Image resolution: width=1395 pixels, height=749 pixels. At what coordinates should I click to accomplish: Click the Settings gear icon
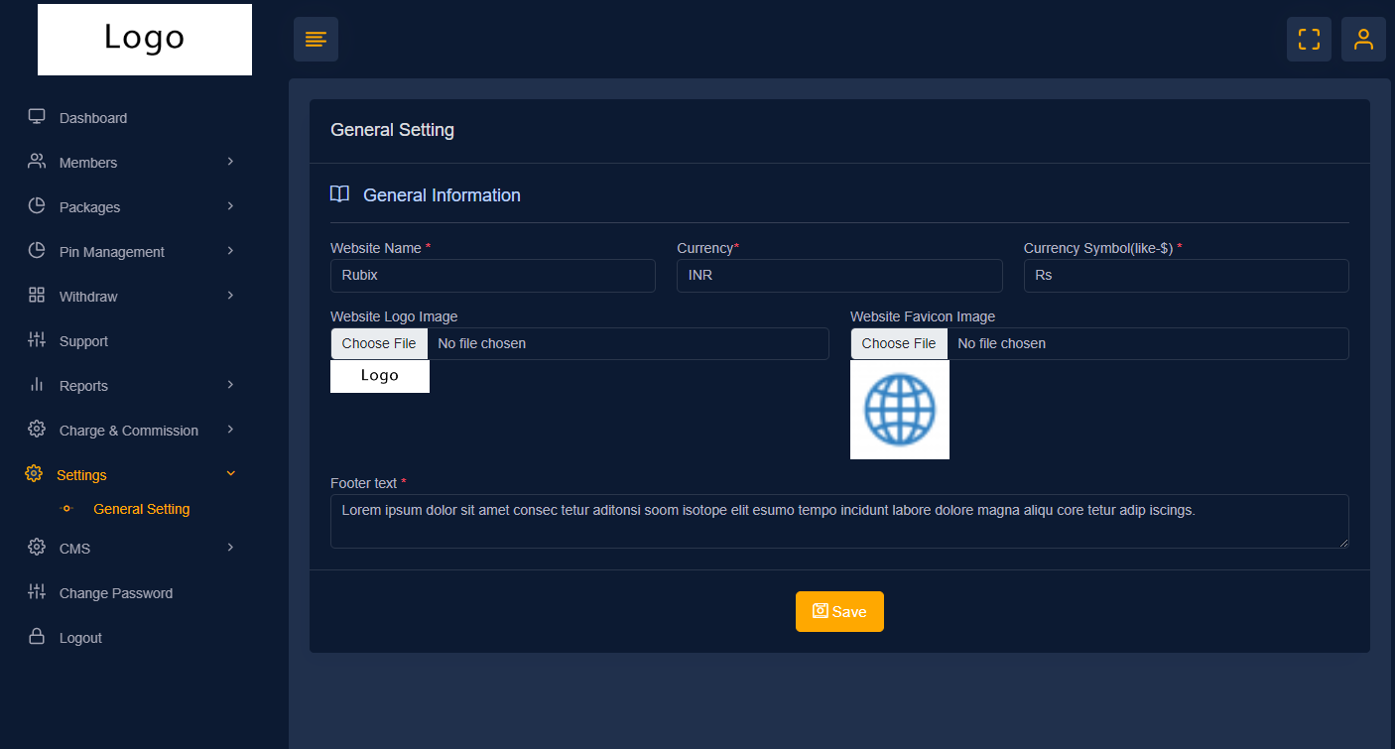(x=34, y=473)
